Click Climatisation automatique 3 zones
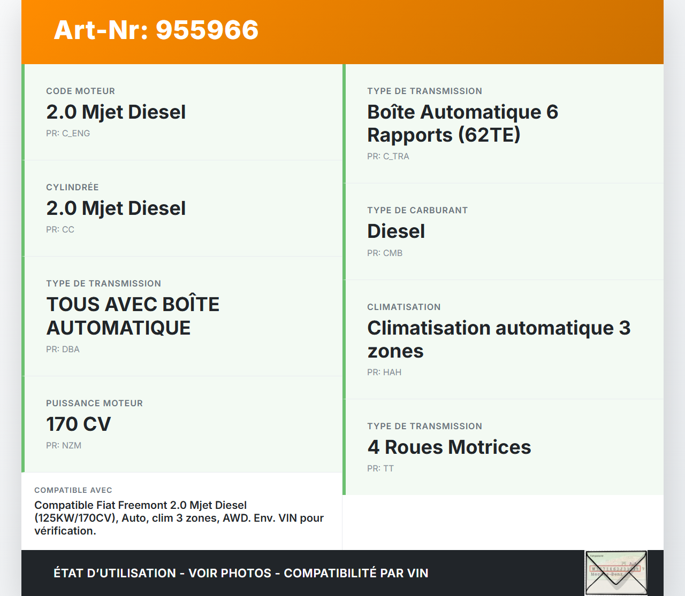Image resolution: width=685 pixels, height=596 pixels. [x=499, y=339]
